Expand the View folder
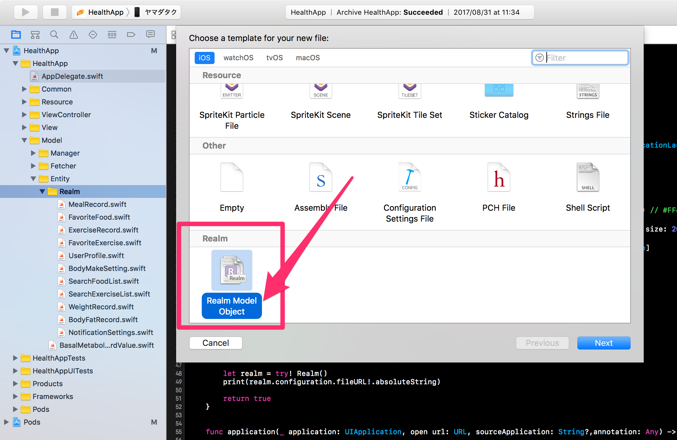This screenshot has width=677, height=440. (24, 127)
